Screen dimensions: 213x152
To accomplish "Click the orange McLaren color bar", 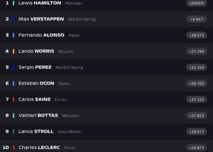I will tap(13, 51).
